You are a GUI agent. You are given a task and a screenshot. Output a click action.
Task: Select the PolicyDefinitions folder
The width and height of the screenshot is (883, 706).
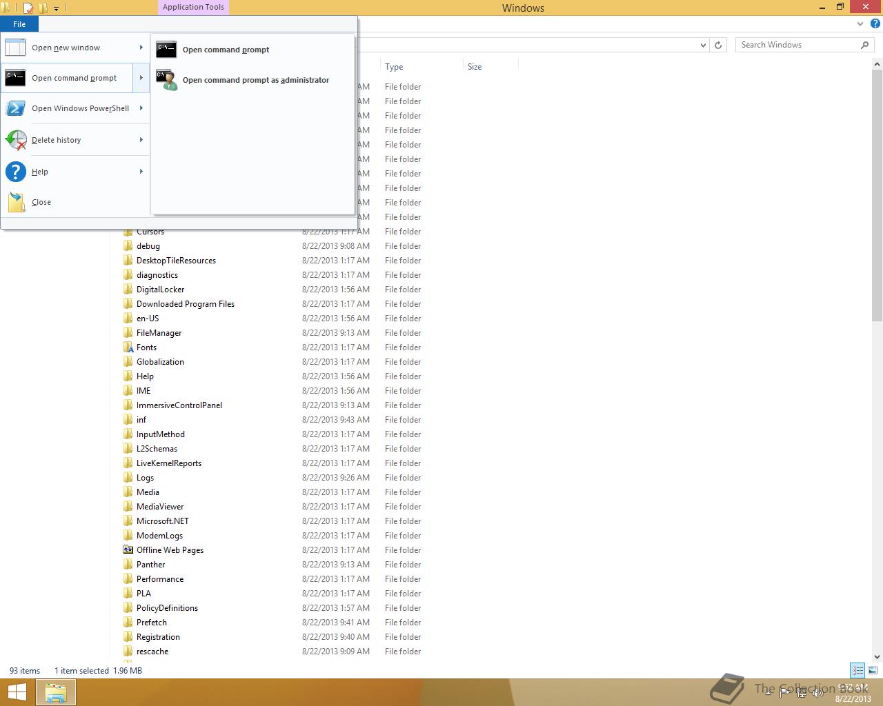pos(167,608)
